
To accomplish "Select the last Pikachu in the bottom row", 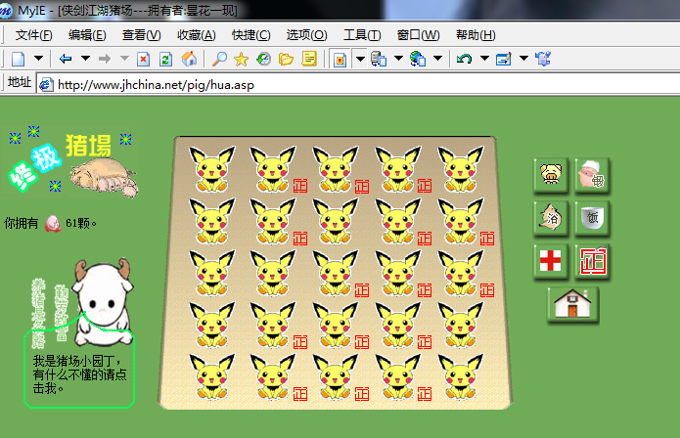I will click(x=461, y=377).
